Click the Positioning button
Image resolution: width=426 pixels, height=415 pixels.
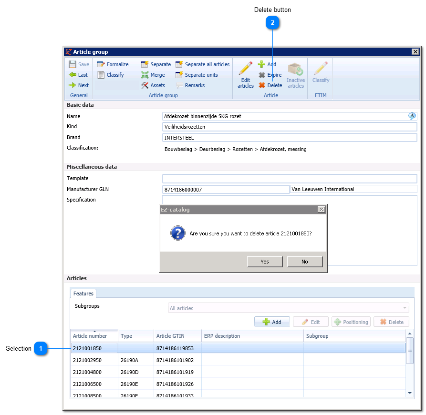coord(351,322)
